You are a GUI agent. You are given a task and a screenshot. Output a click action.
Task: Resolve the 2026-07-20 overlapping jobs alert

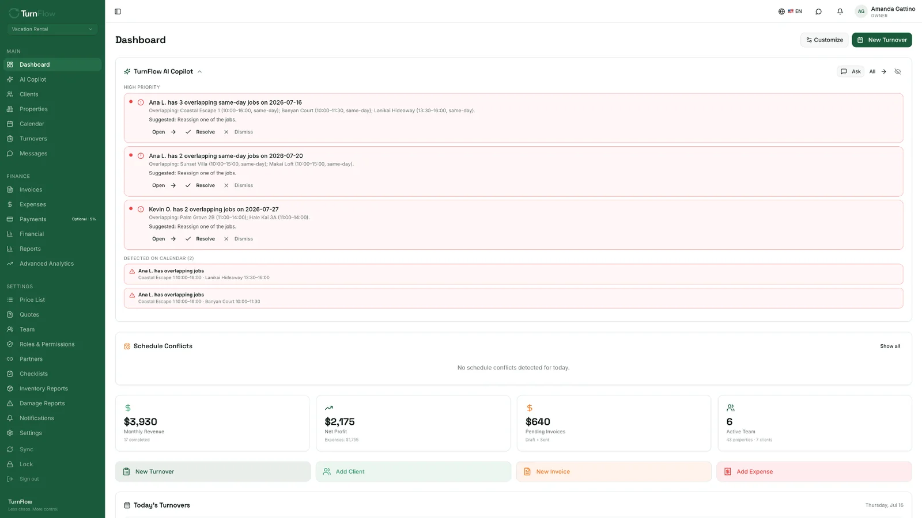(x=200, y=185)
